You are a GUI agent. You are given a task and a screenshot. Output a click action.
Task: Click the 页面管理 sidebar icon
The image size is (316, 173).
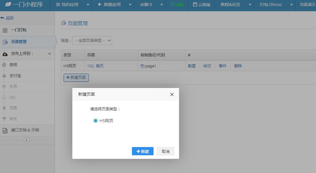click(5, 42)
